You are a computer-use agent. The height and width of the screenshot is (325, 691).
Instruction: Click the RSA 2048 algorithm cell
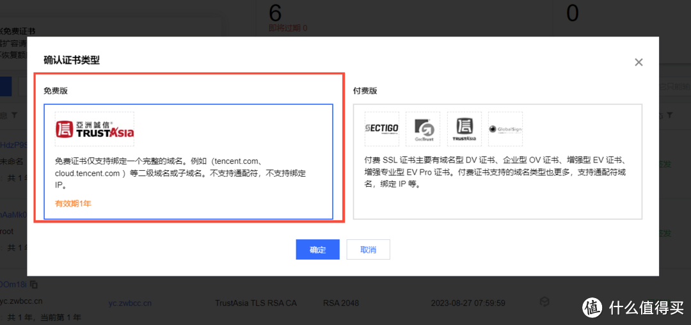[340, 303]
